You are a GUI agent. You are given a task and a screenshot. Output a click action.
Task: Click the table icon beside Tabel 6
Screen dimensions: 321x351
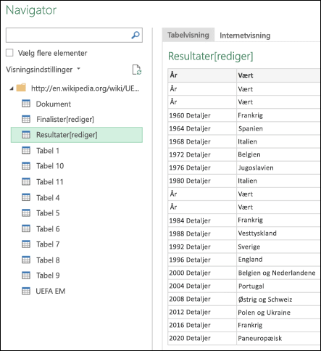(26, 228)
